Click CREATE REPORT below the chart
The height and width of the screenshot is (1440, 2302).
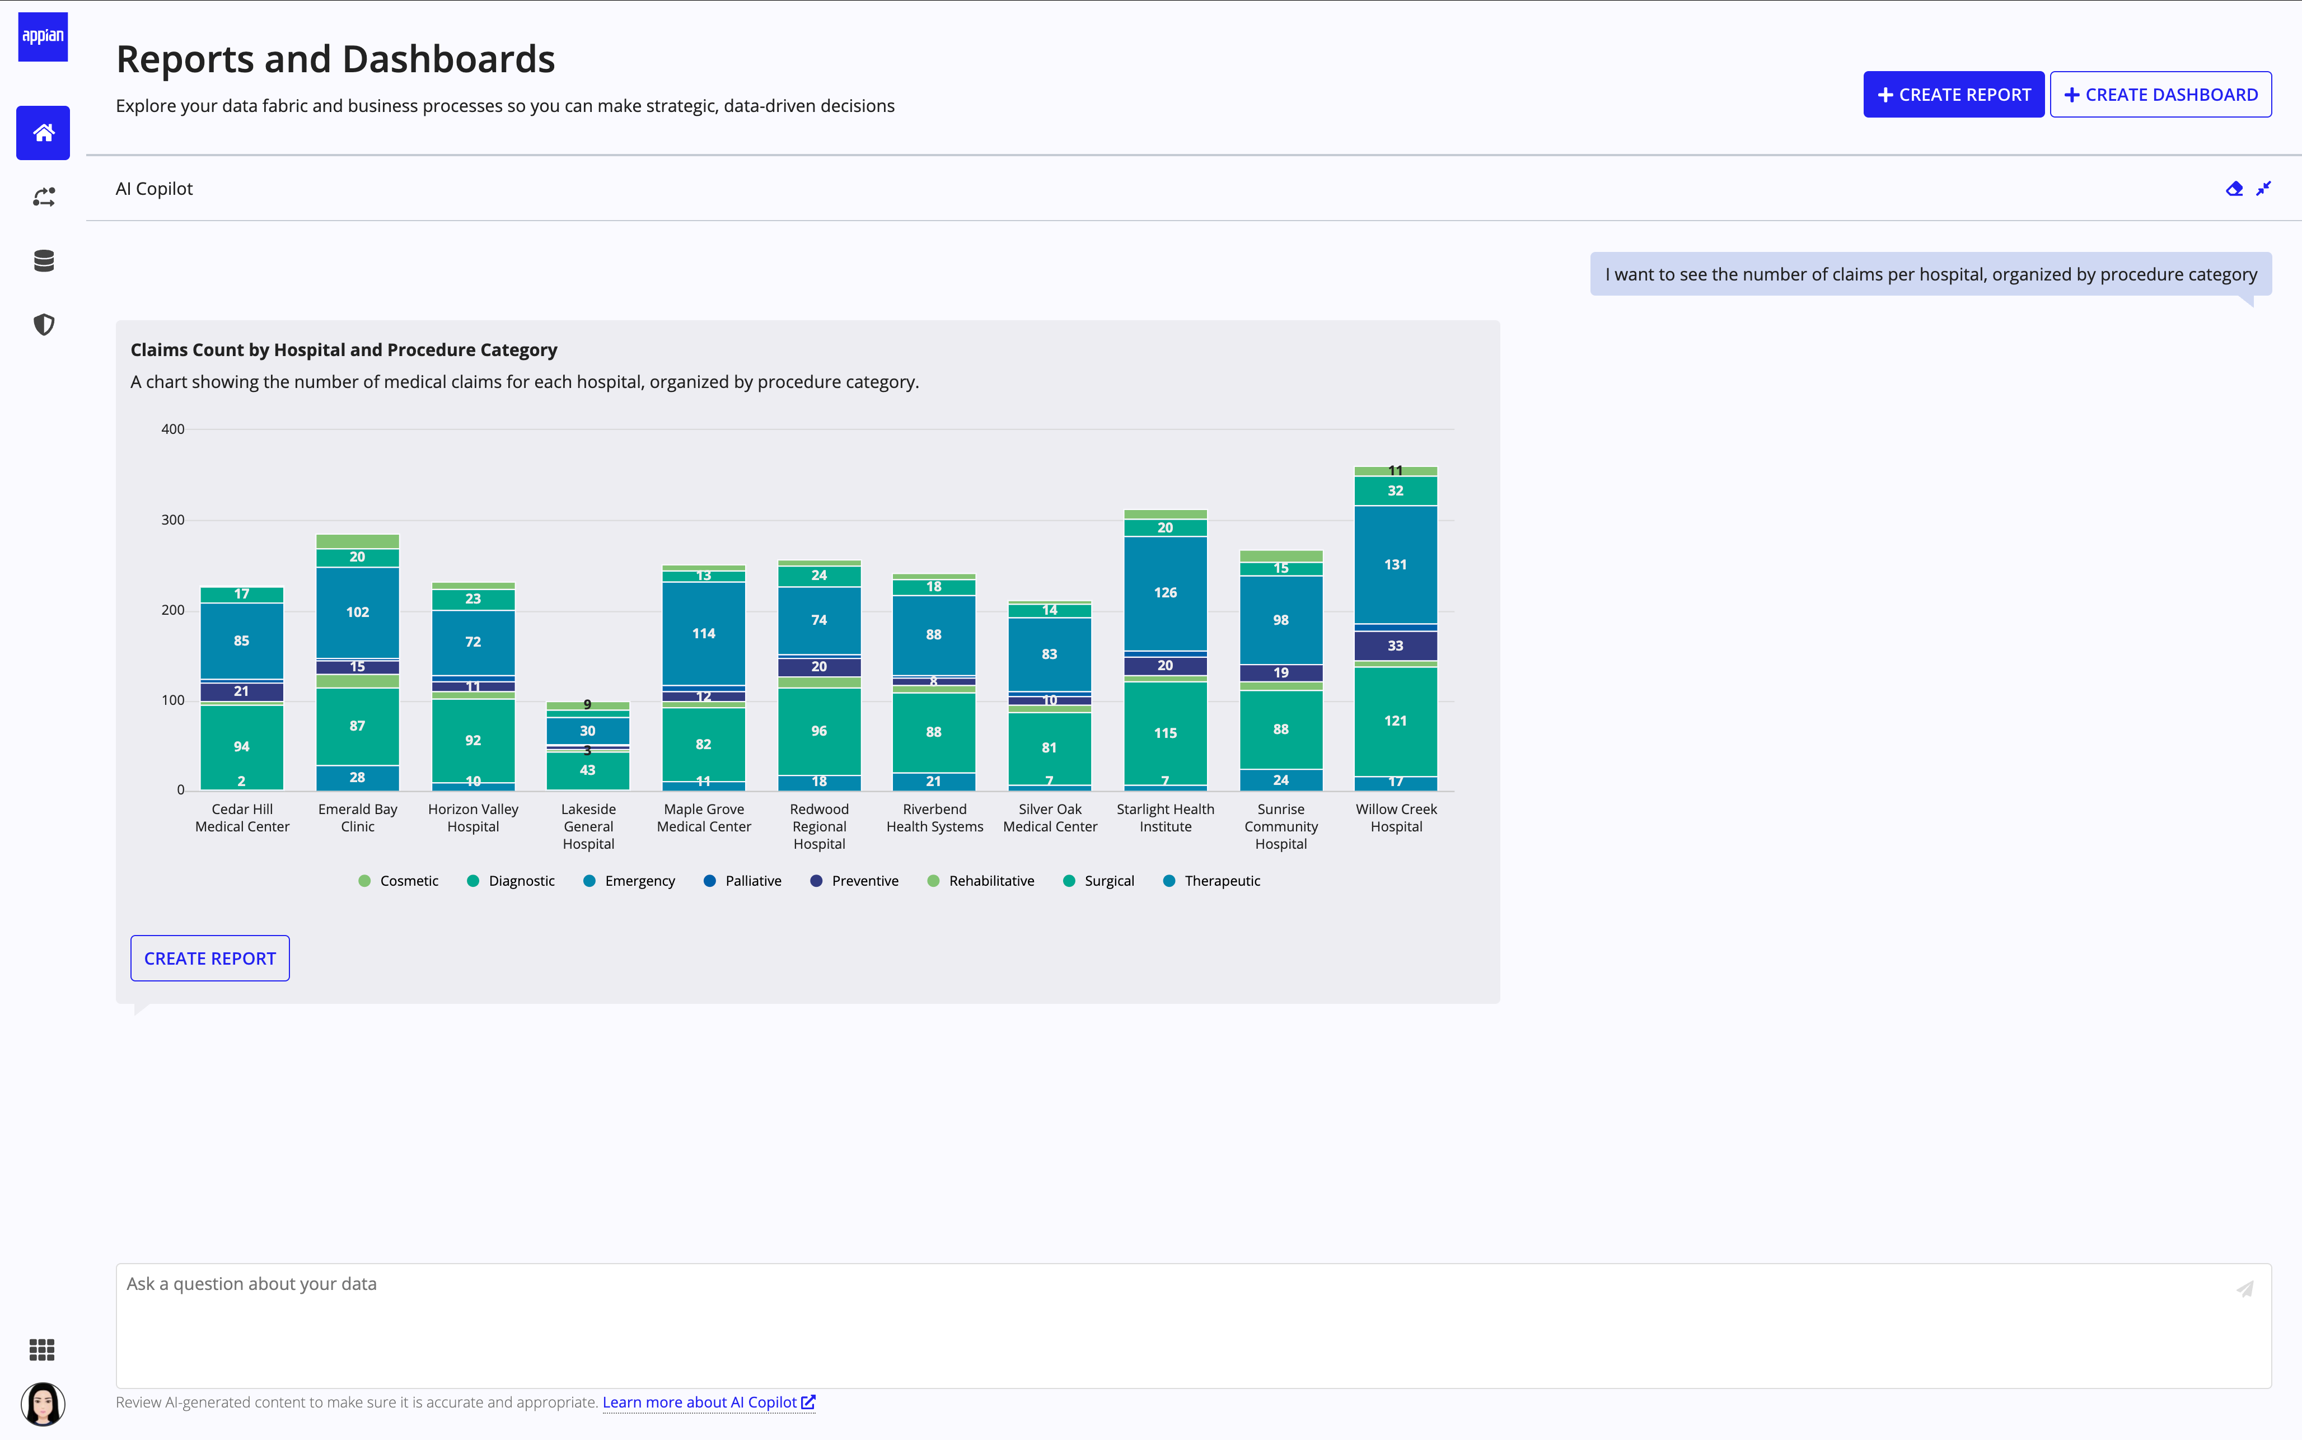[x=209, y=958]
